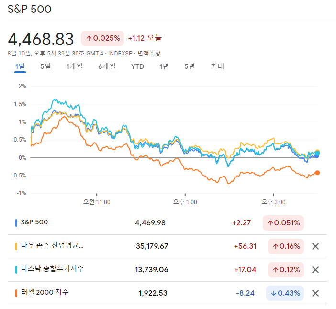
Task: Click the value 1,922.53
Action: click(x=153, y=293)
